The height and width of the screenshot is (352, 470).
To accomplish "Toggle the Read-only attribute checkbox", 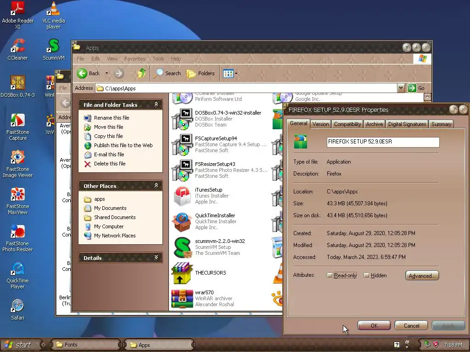I will 330,275.
